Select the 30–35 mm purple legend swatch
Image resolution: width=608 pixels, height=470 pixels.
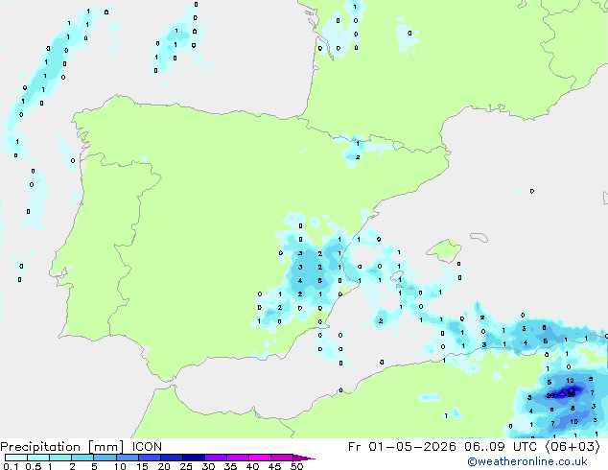pyautogui.click(x=215, y=458)
